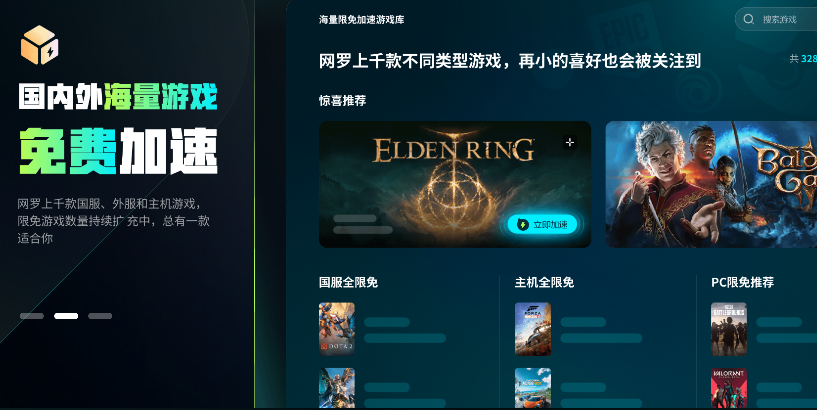Select the active middle carousel indicator
This screenshot has width=817, height=410.
[x=66, y=316]
